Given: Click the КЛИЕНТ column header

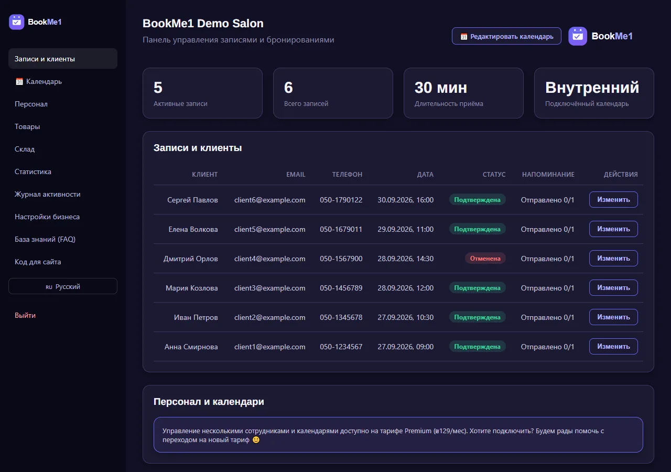Looking at the screenshot, I should pos(205,175).
